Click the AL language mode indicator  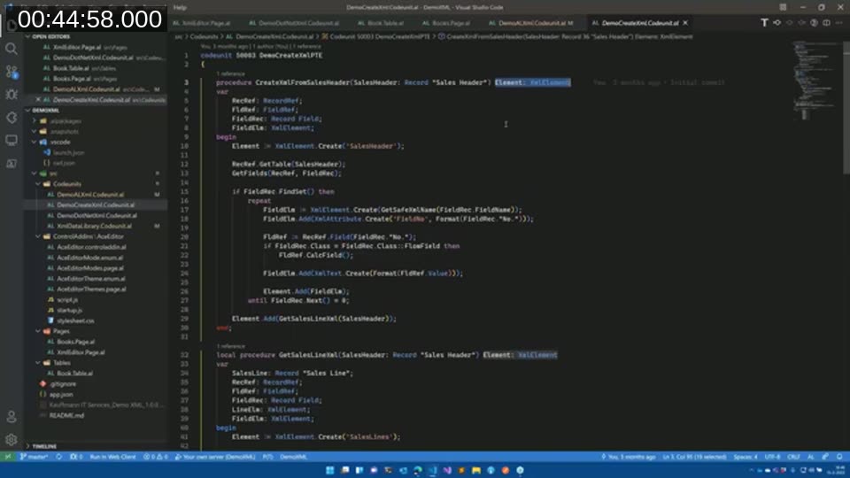pos(811,457)
